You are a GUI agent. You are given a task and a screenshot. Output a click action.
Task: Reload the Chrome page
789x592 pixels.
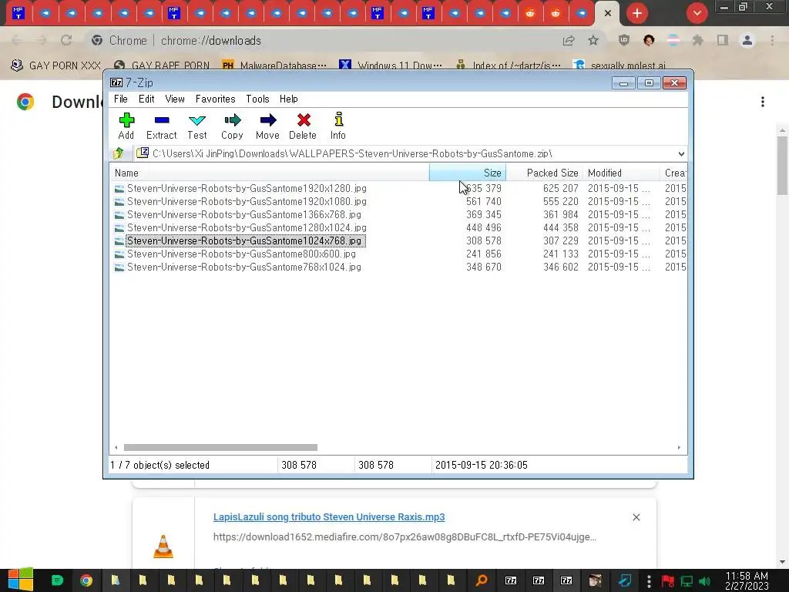point(66,40)
